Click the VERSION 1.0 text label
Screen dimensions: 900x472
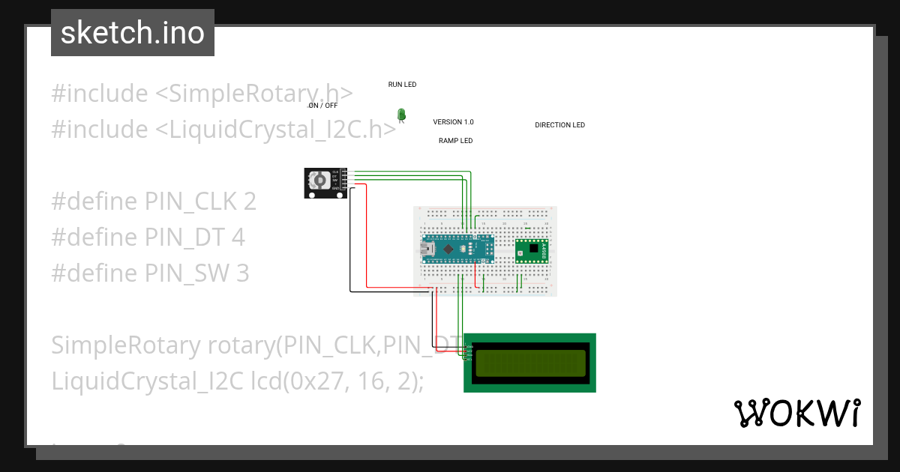point(453,122)
